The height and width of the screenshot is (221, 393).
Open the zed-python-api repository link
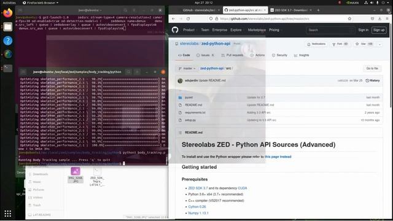click(x=216, y=44)
